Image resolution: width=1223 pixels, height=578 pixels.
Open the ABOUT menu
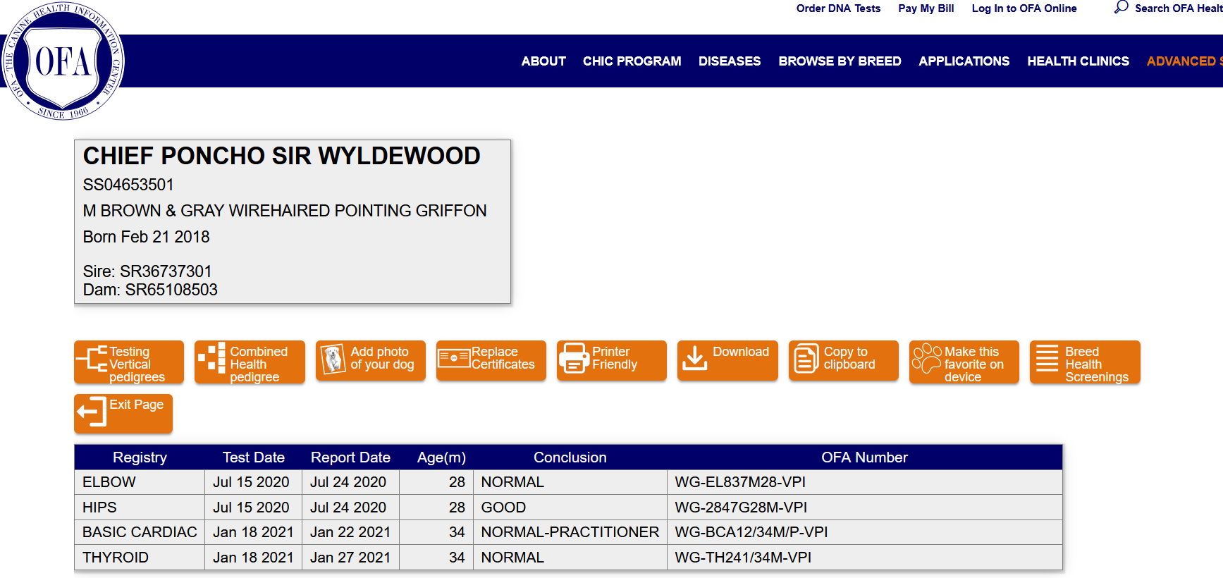543,61
